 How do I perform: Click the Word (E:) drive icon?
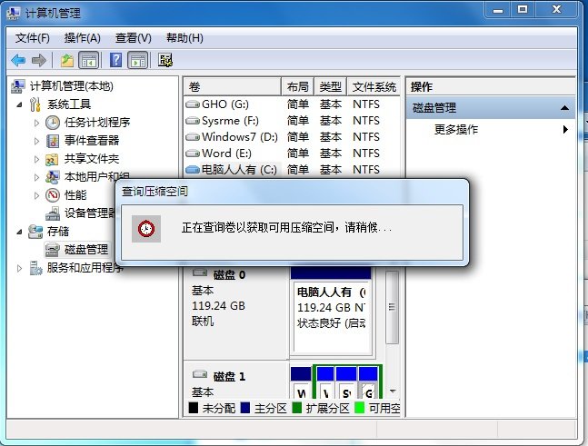[x=193, y=154]
